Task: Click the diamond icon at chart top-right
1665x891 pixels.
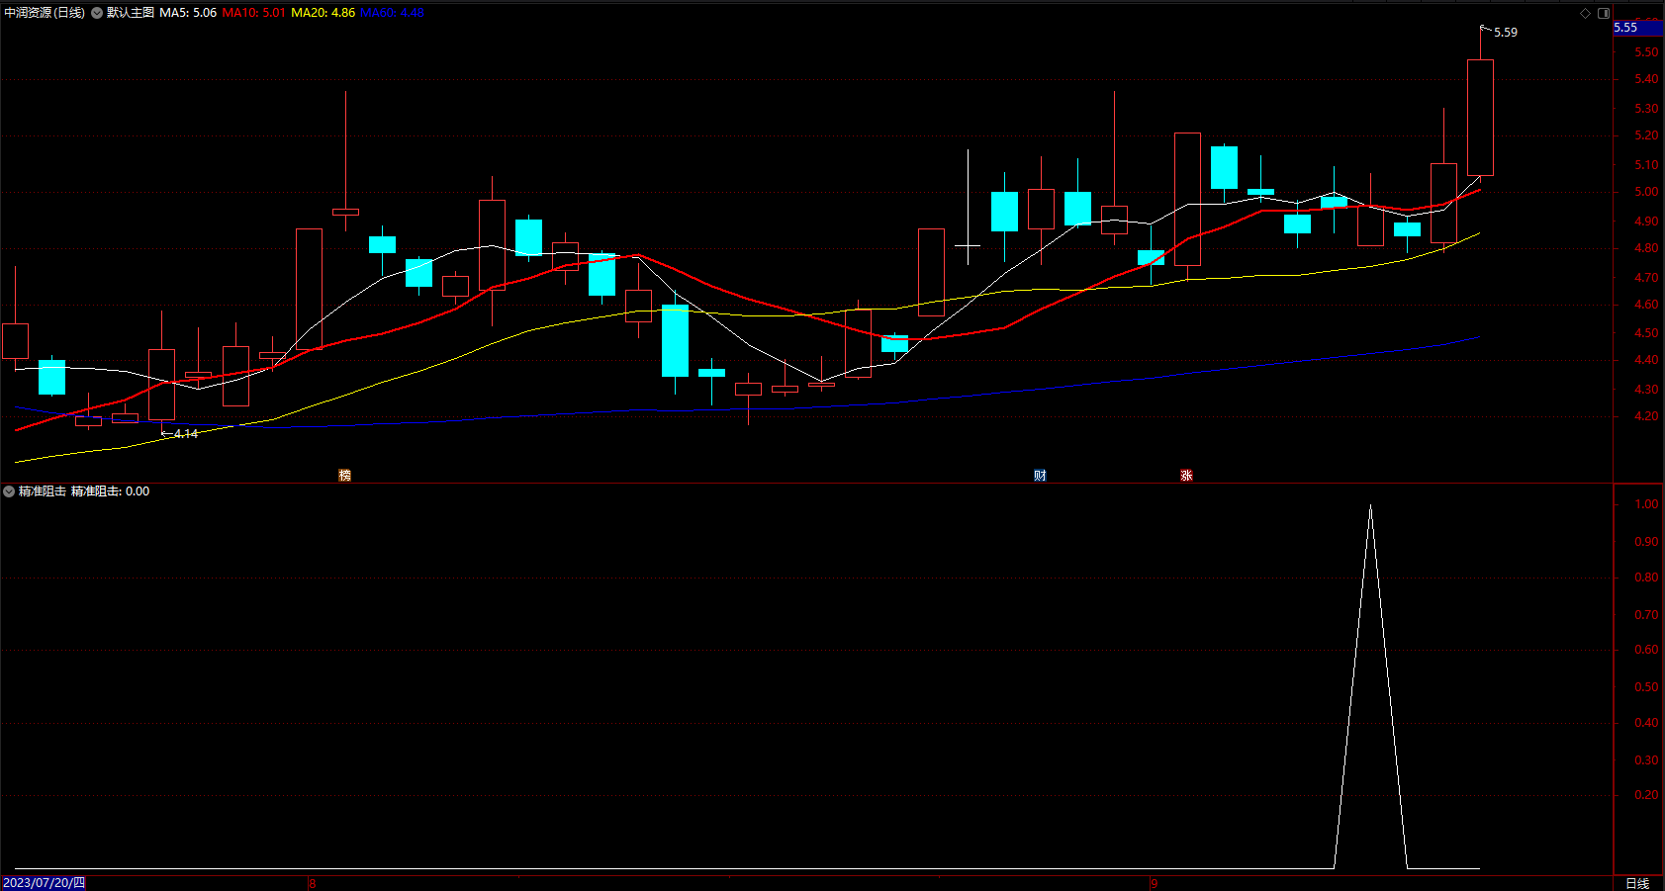Action: (1585, 13)
